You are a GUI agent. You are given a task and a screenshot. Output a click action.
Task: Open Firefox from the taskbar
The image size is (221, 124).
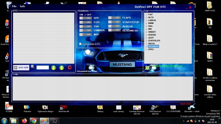pos(25,121)
